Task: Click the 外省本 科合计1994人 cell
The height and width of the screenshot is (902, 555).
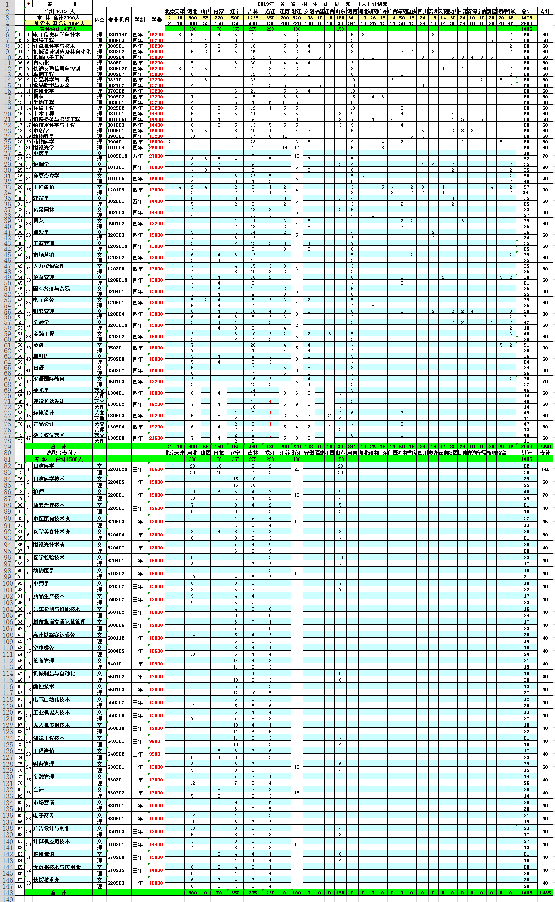Action: [x=58, y=23]
